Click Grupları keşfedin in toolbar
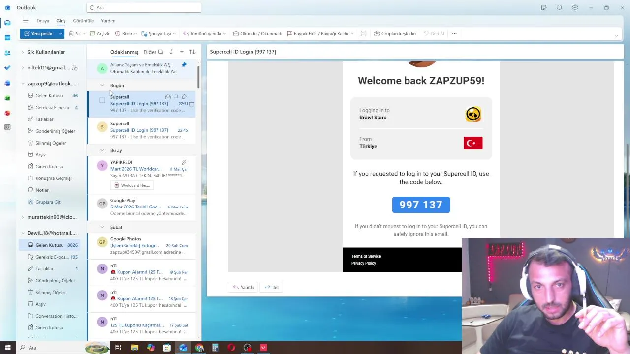Viewport: 630px width, 354px height. [395, 34]
